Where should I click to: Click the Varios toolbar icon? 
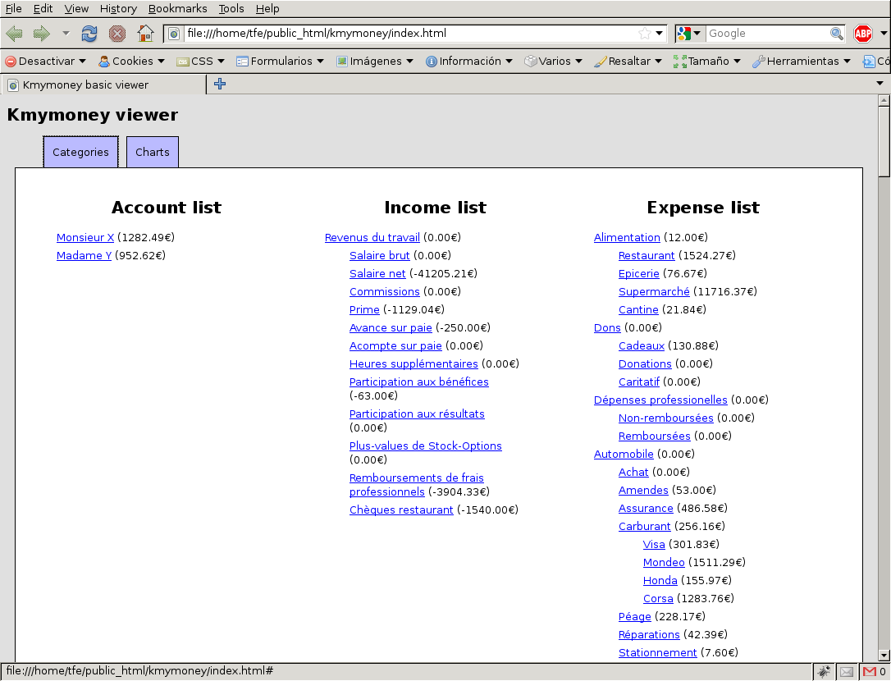coord(530,62)
